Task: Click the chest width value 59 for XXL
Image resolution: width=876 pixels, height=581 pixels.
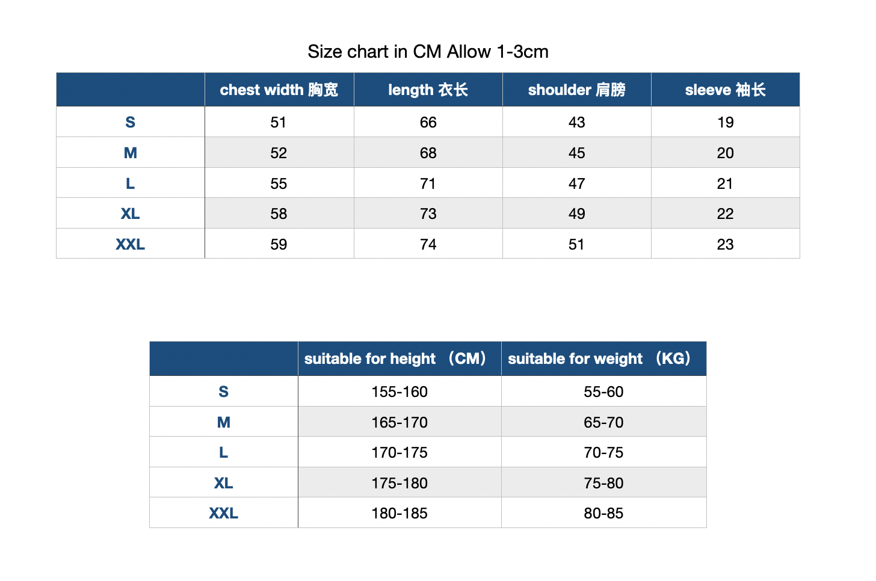Action: (x=279, y=244)
